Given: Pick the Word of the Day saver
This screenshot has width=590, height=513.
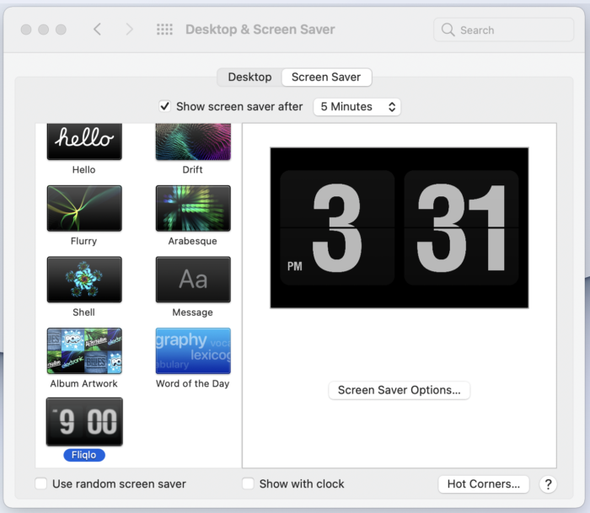Looking at the screenshot, I should (x=193, y=351).
